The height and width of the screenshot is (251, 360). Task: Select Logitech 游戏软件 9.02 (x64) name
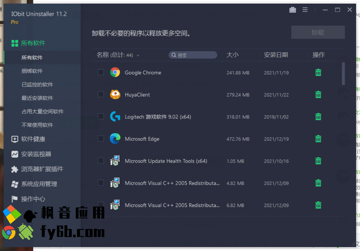coord(158,117)
